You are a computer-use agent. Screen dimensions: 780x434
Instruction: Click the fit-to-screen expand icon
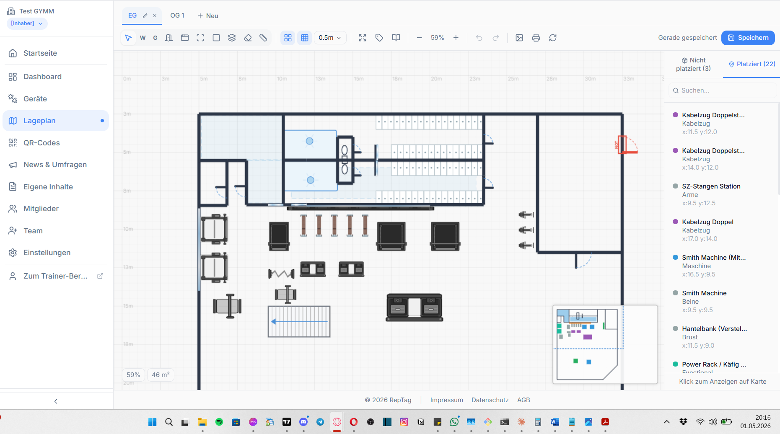[x=363, y=38]
